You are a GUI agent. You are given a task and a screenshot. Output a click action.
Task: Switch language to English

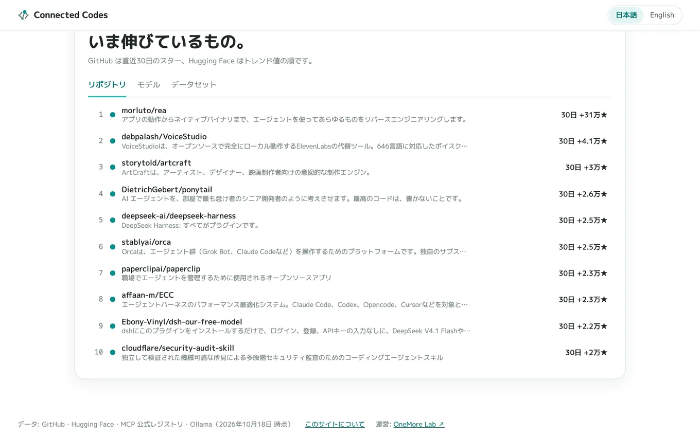[x=662, y=15]
